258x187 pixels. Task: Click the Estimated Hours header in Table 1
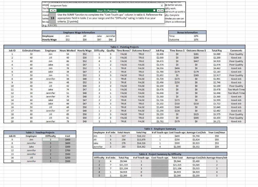(31, 50)
